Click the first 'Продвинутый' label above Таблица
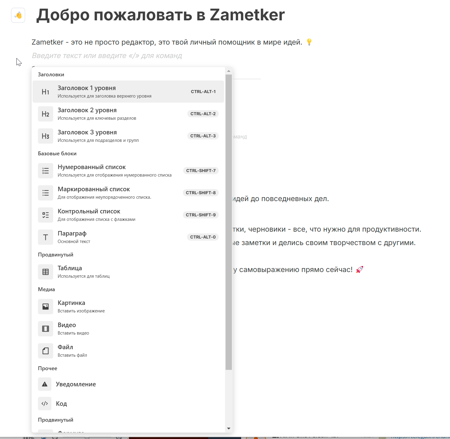 pyautogui.click(x=56, y=255)
